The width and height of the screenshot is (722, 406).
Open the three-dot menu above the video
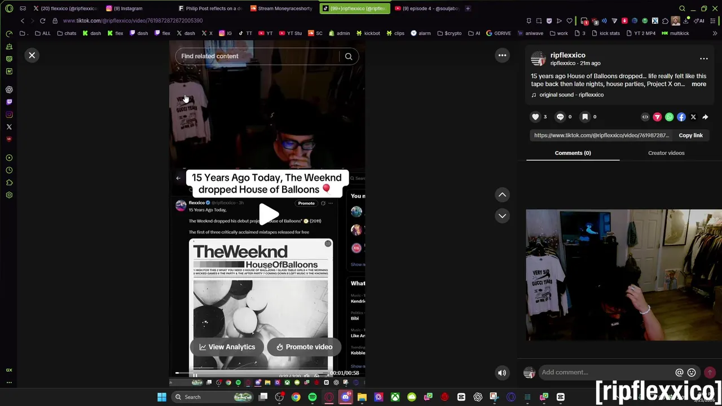(502, 55)
